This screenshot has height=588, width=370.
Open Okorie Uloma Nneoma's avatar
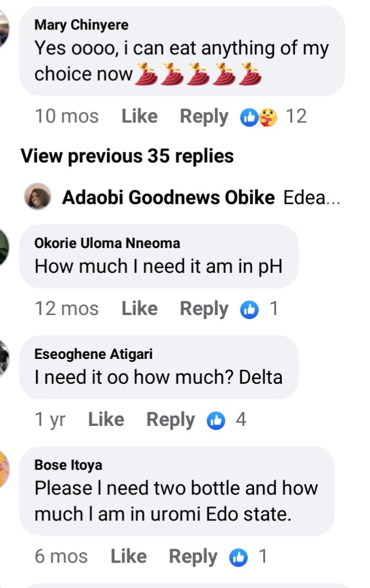5,247
